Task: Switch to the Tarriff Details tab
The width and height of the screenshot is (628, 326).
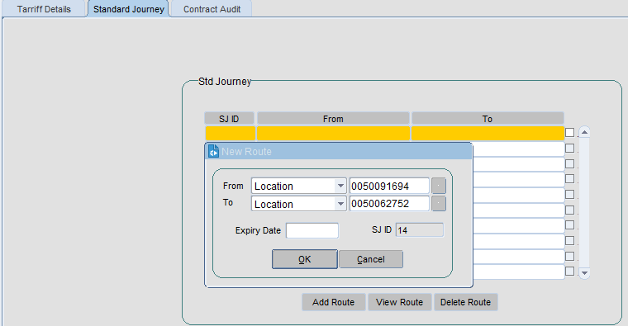Action: coord(44,9)
